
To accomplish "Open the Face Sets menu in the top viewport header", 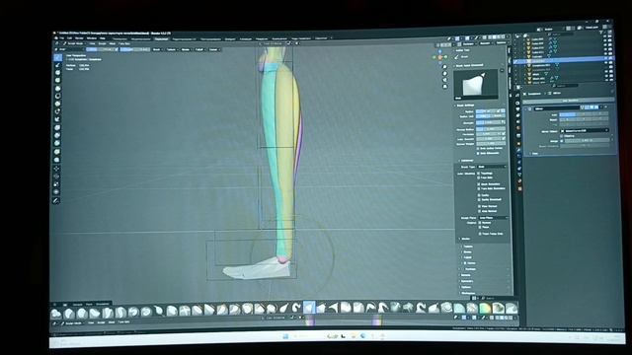I will pos(124,43).
